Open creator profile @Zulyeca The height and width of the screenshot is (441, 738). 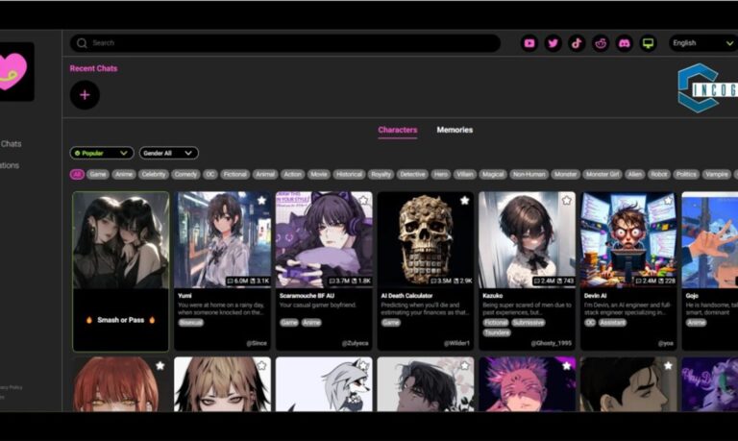pyautogui.click(x=355, y=343)
